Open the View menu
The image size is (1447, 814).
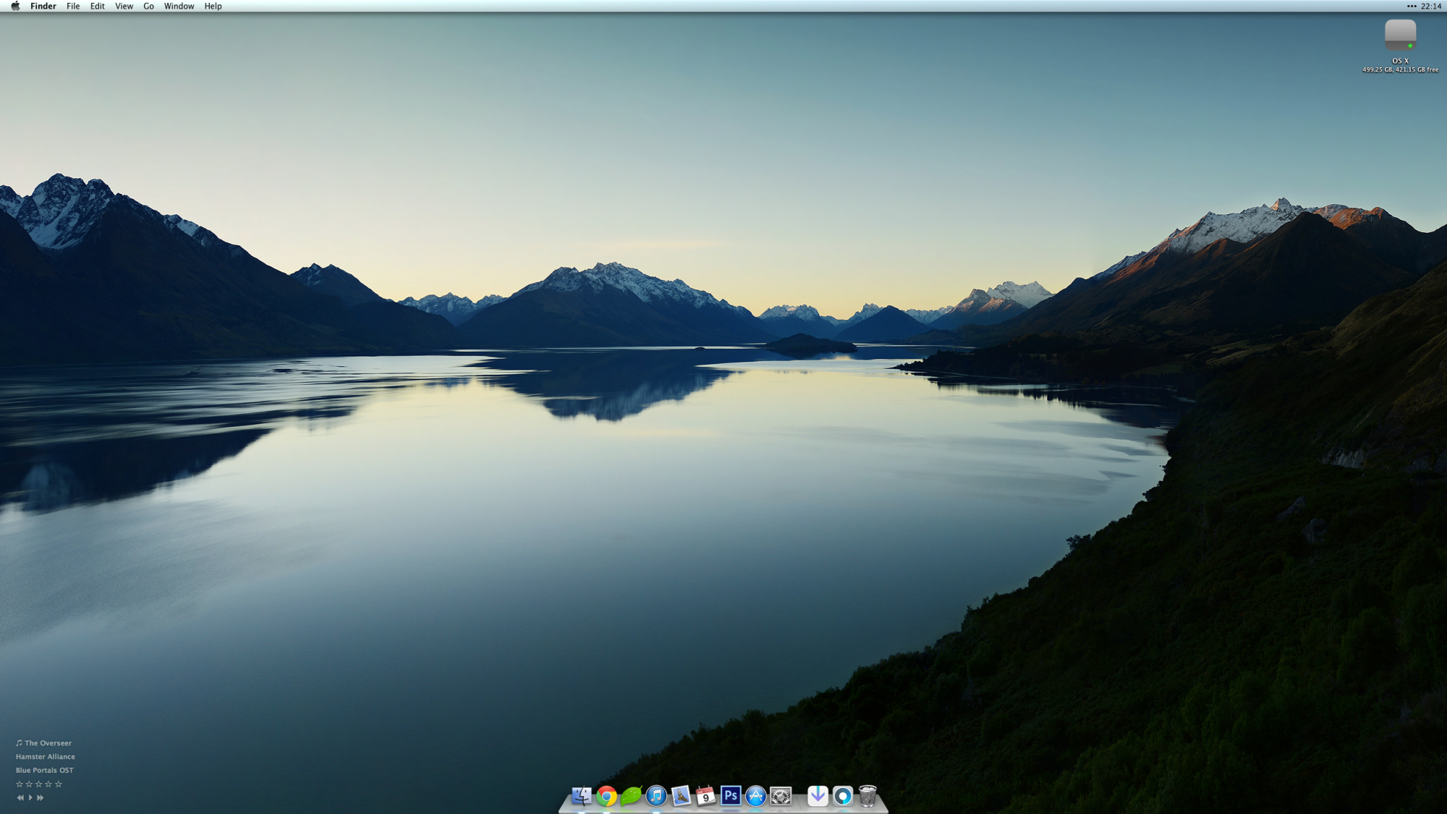click(x=124, y=6)
